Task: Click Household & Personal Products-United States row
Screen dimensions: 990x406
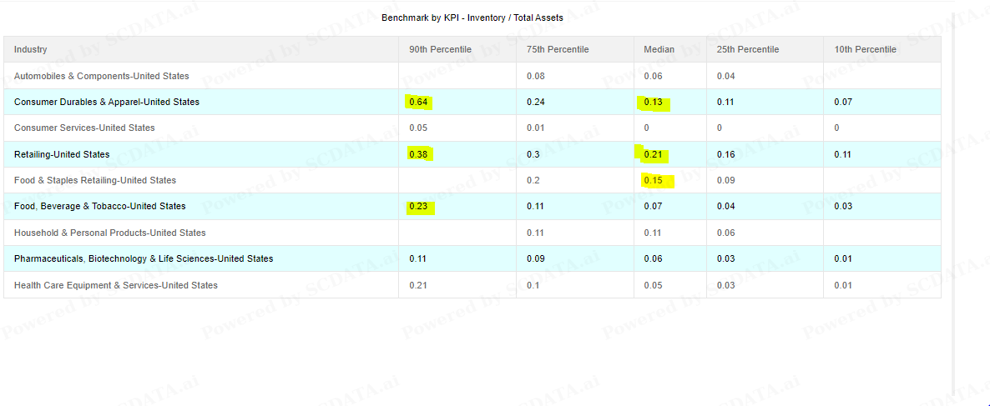Action: [109, 233]
